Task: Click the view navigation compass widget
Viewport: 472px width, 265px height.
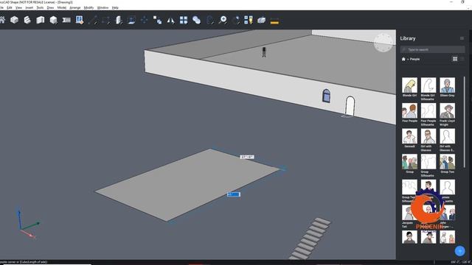Action: [383, 43]
